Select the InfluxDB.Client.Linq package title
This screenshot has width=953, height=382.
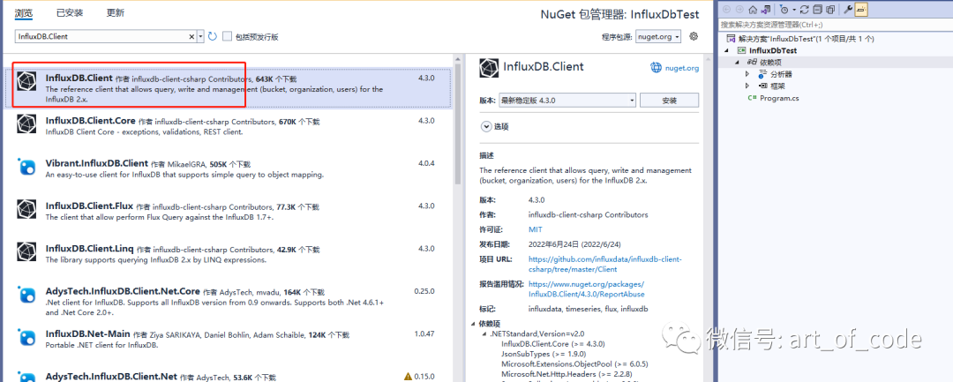pyautogui.click(x=89, y=248)
